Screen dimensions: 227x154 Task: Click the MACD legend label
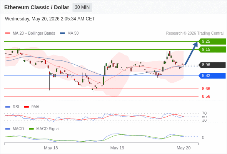[18, 129]
